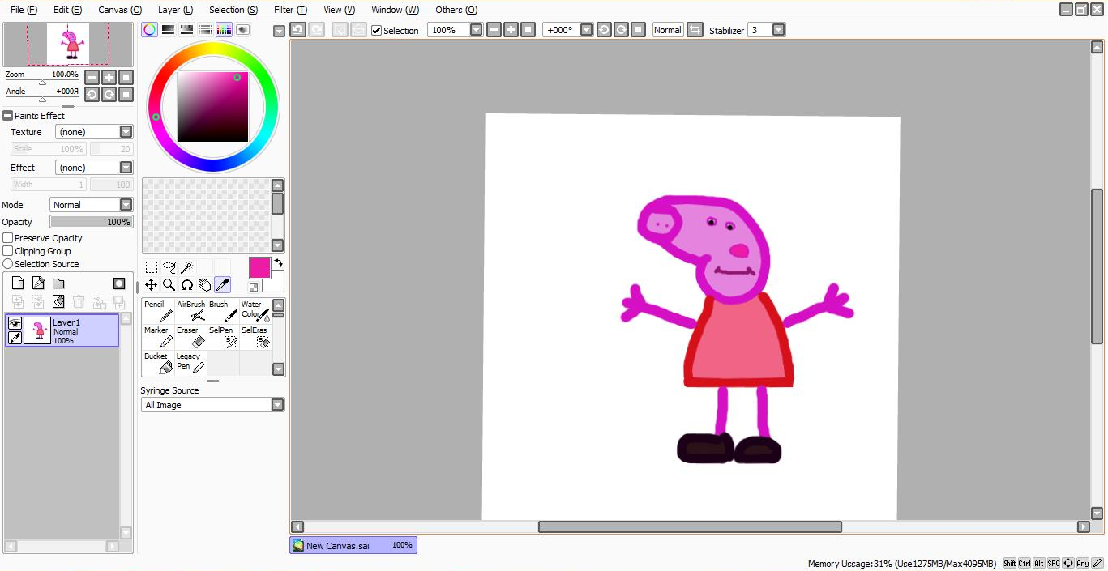Open the Window menu
The width and height of the screenshot is (1108, 571).
[x=395, y=10]
